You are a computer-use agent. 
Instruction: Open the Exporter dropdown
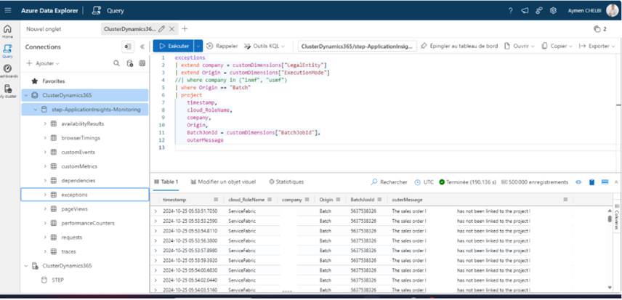[597, 46]
